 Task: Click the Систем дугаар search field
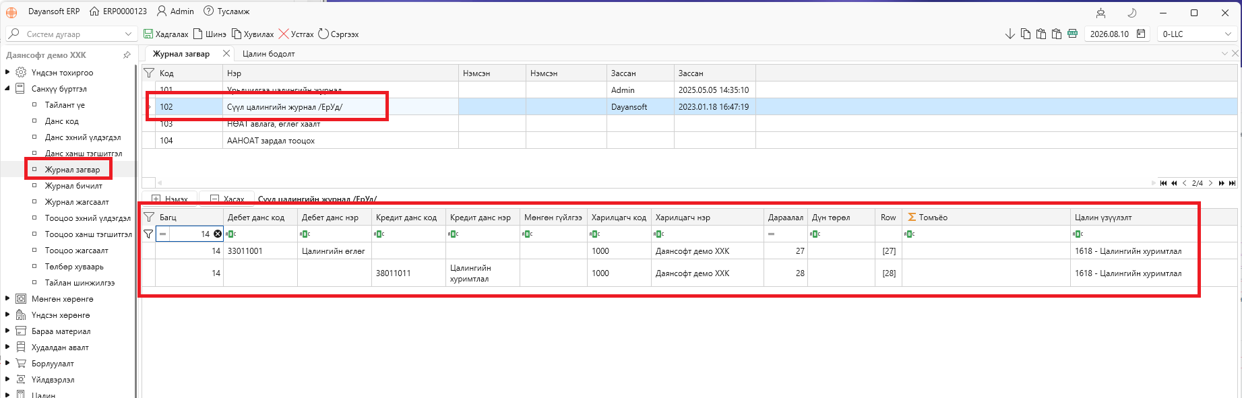pyautogui.click(x=73, y=34)
